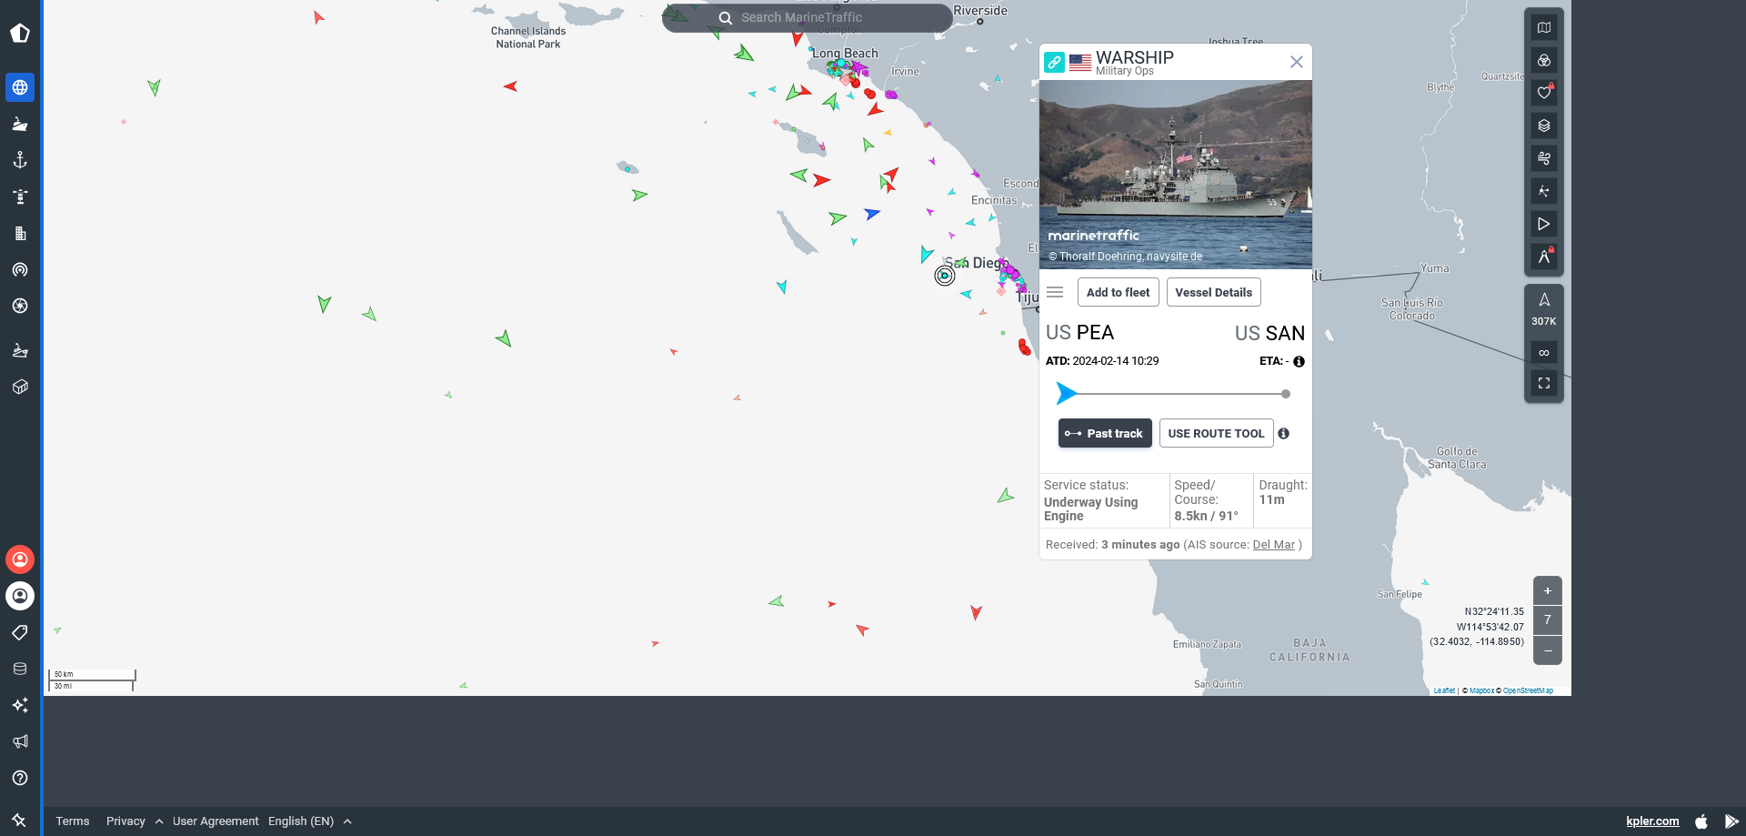Click the green link icon in WARSHIP popup
Screen dimensions: 1746x836
point(1054,62)
